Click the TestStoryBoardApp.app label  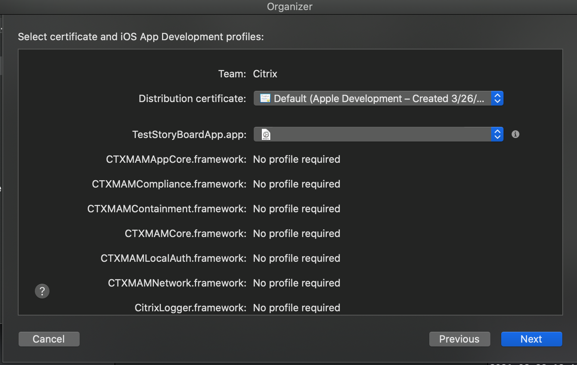[189, 135]
